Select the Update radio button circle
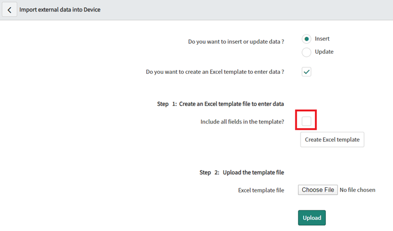 point(306,52)
